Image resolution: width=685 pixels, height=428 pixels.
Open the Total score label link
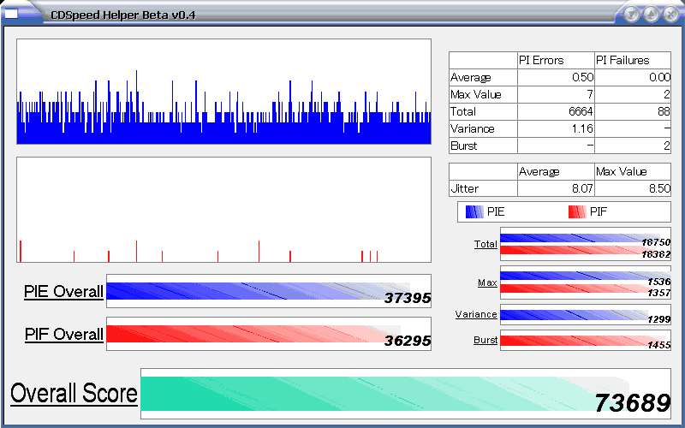pyautogui.click(x=485, y=245)
